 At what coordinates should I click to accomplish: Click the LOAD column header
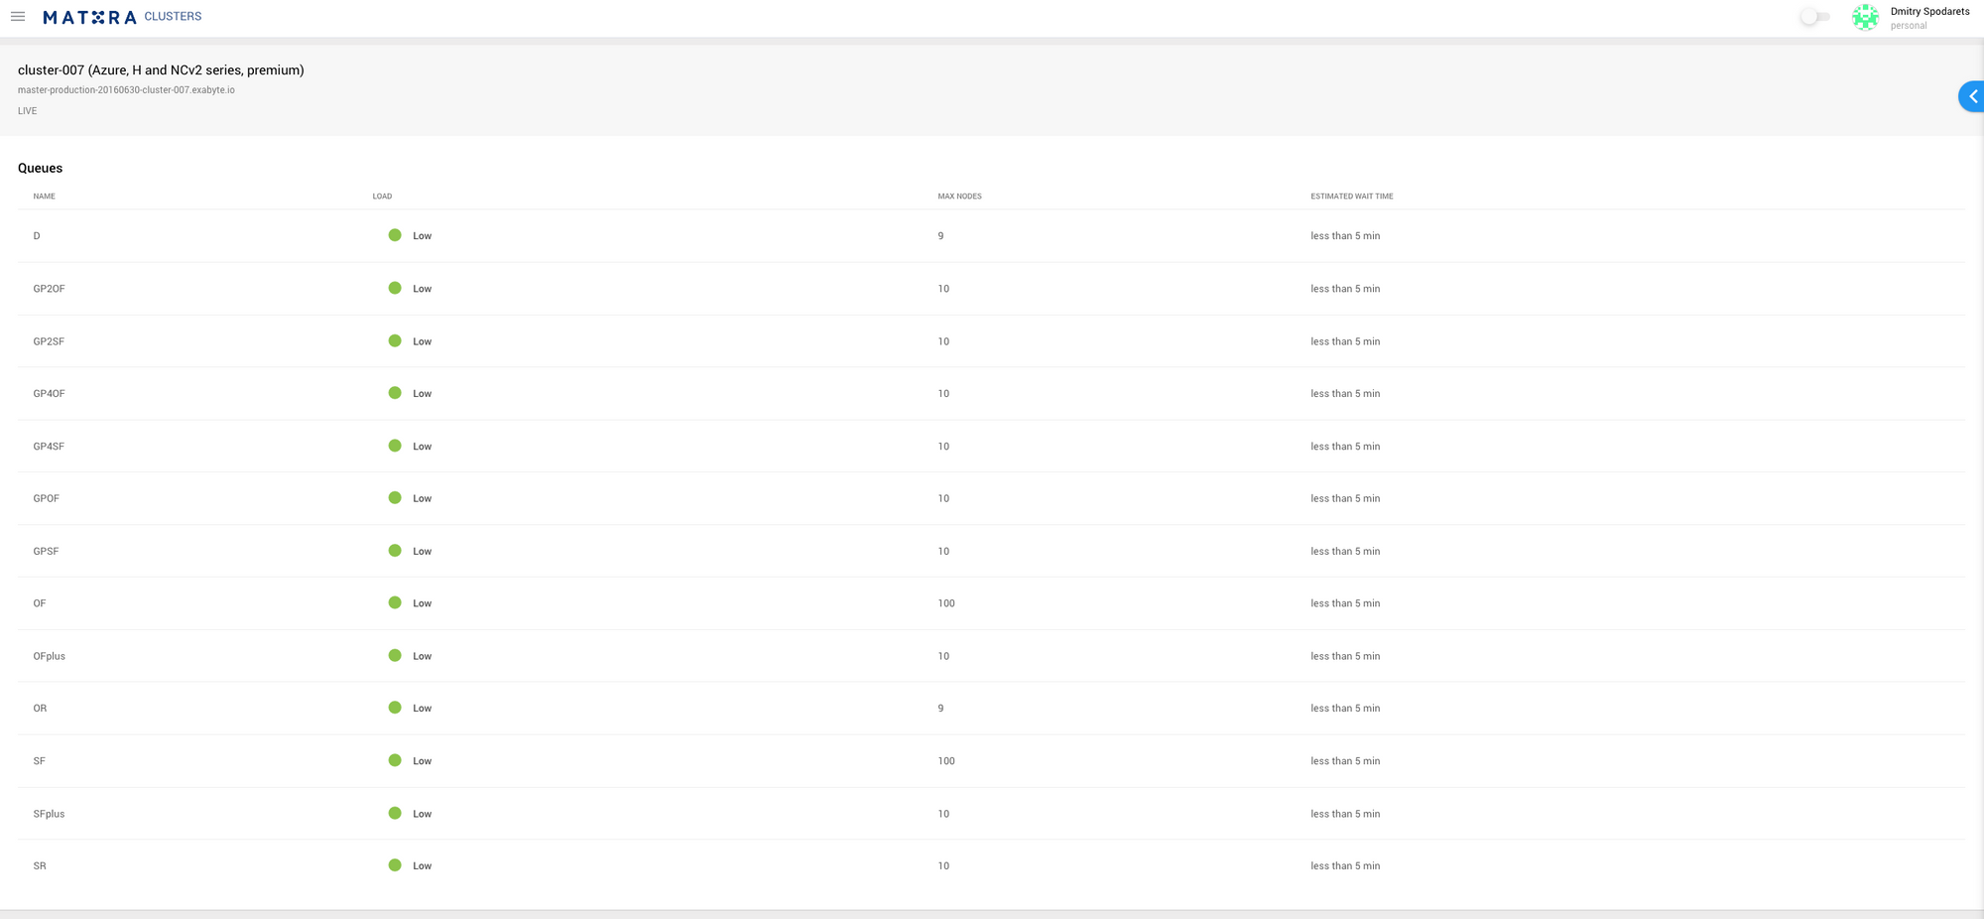[382, 197]
